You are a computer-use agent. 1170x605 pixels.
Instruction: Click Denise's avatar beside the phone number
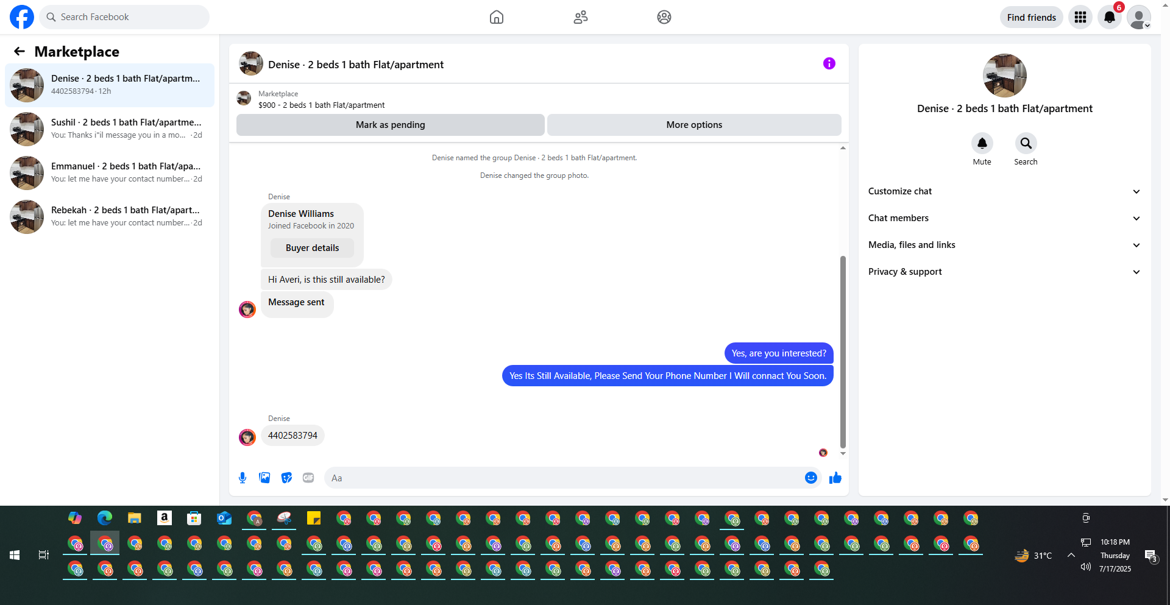[x=247, y=437]
